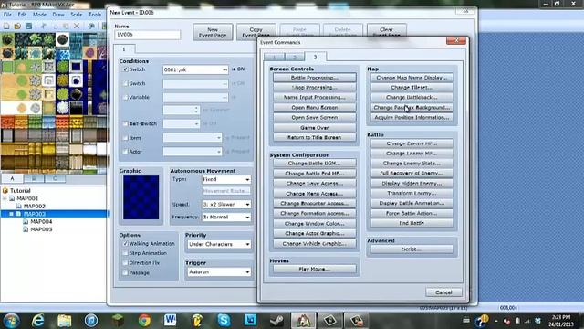Open Minecraft block icon on taskbar
The height and width of the screenshot is (329, 584).
tap(118, 320)
